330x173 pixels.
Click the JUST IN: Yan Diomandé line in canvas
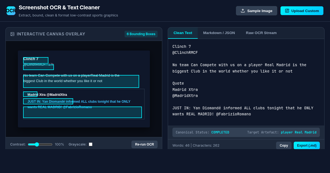79,102
